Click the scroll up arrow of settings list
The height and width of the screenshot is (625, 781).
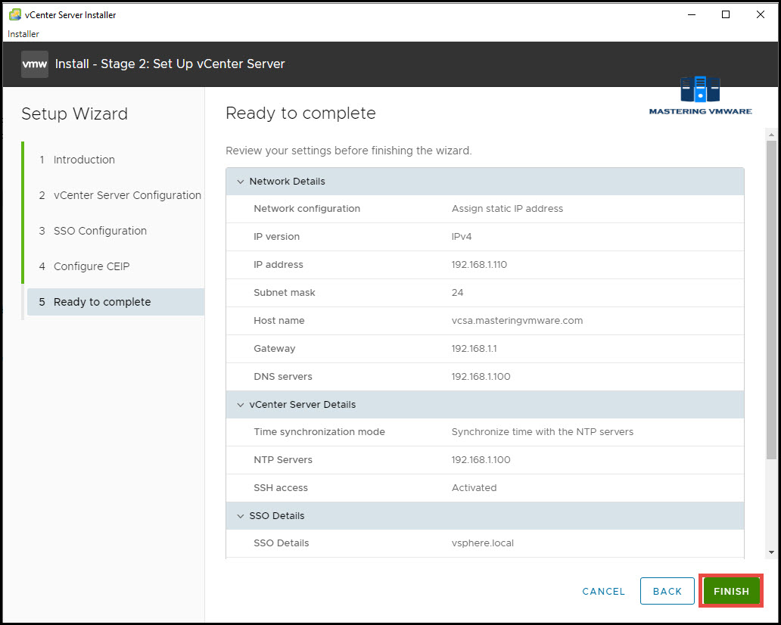tap(771, 135)
